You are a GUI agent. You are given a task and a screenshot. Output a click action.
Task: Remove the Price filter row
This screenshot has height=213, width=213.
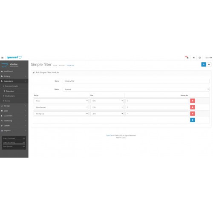[x=193, y=101]
